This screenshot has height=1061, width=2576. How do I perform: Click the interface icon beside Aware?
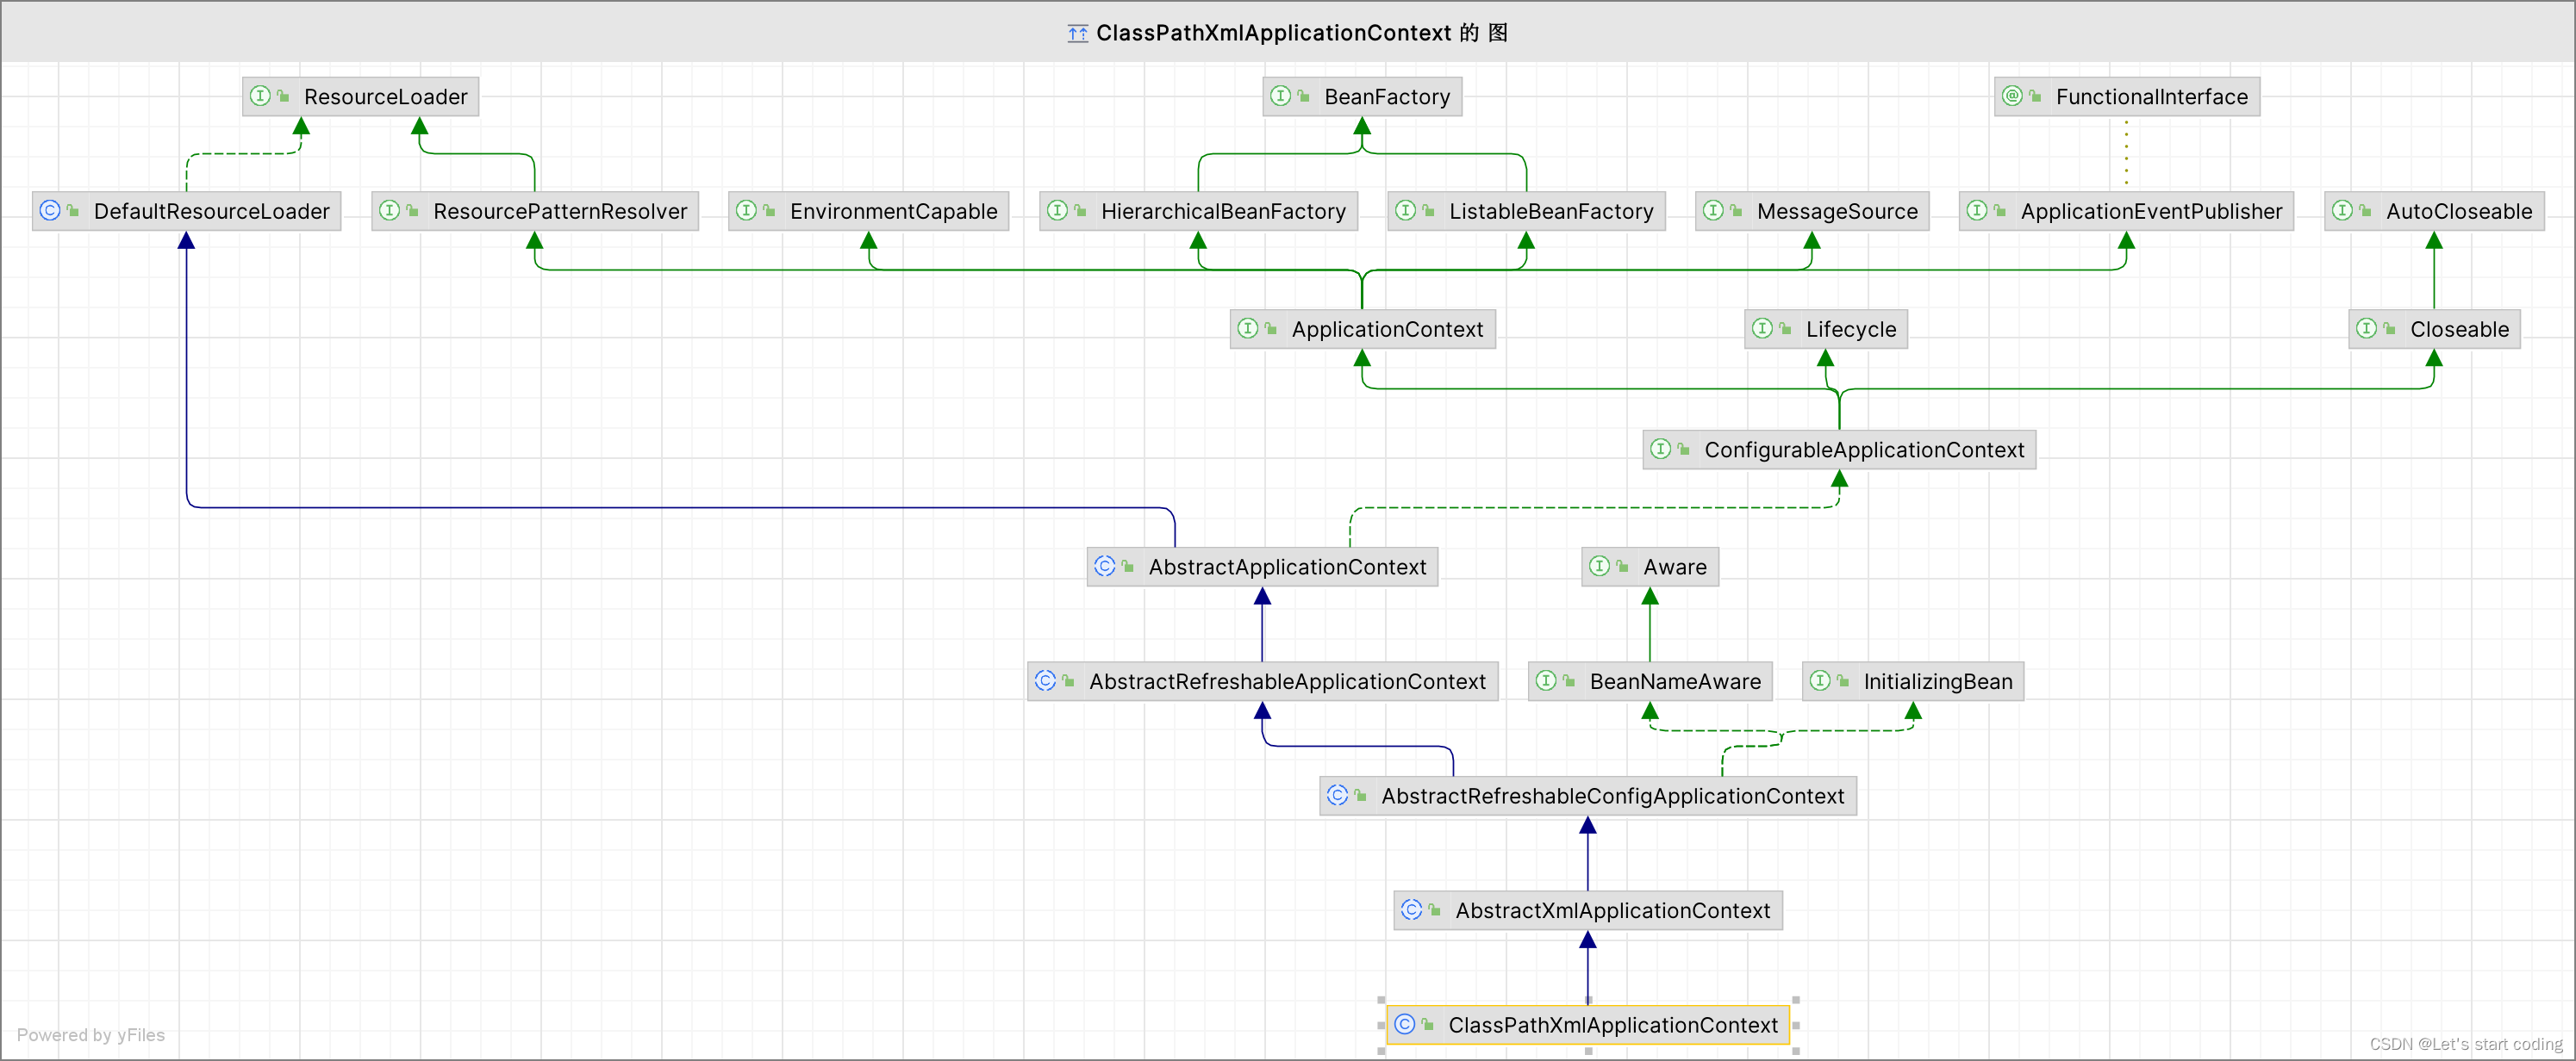pyautogui.click(x=1600, y=567)
